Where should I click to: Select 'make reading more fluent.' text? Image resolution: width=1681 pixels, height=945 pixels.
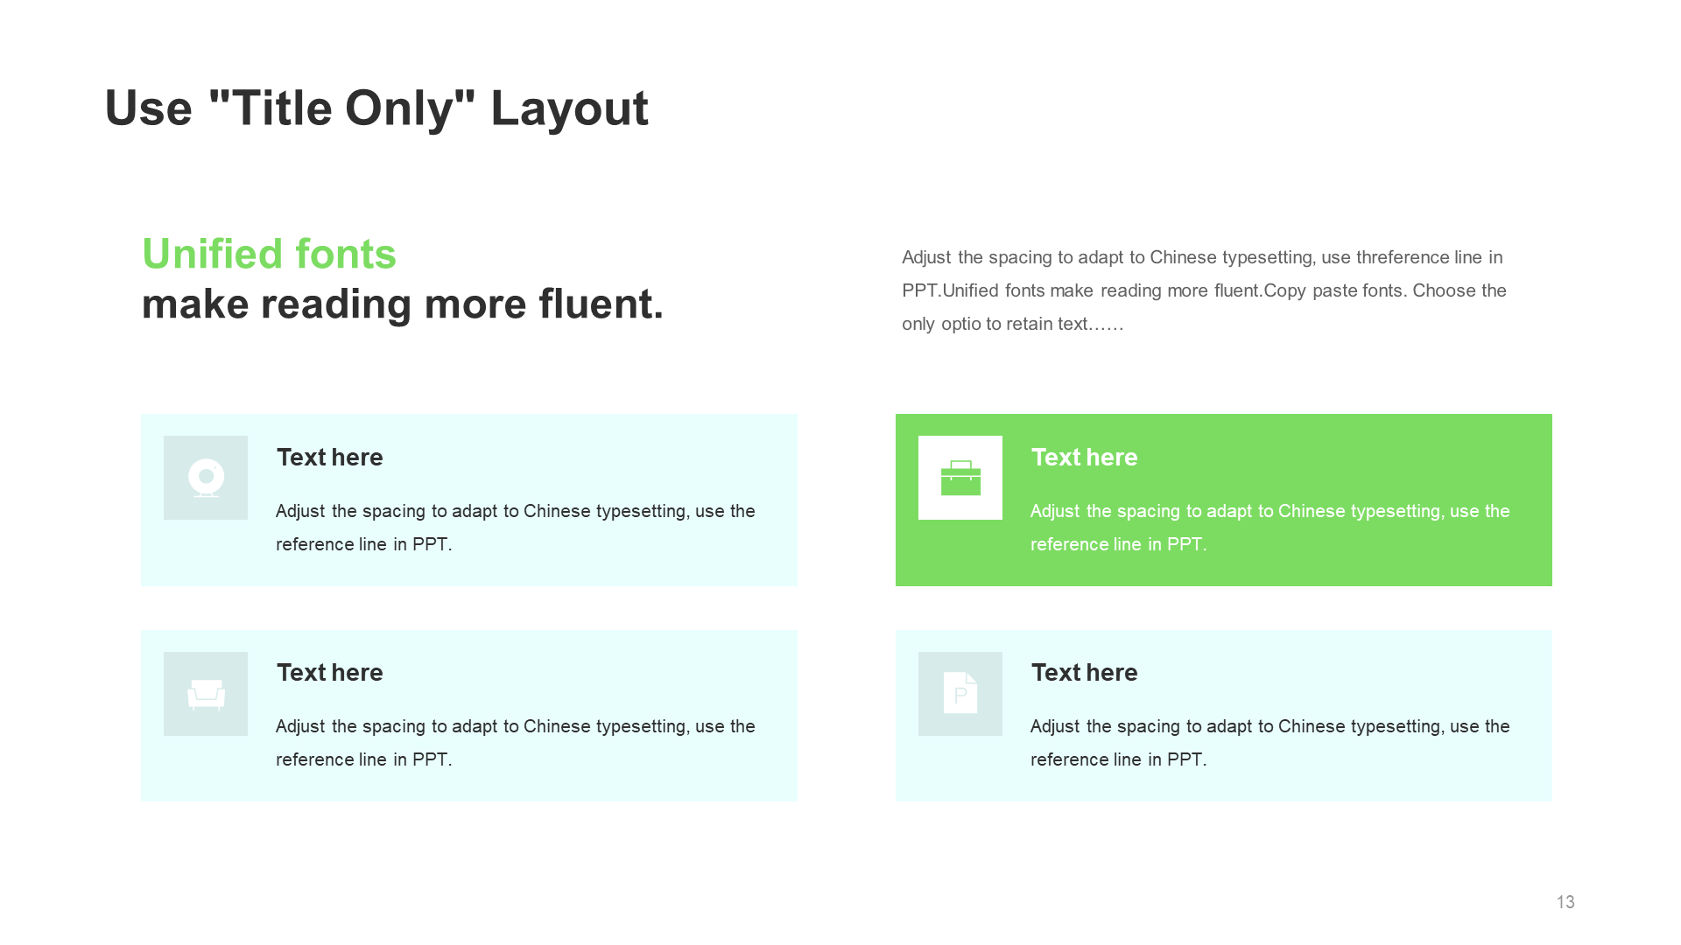[x=403, y=304]
